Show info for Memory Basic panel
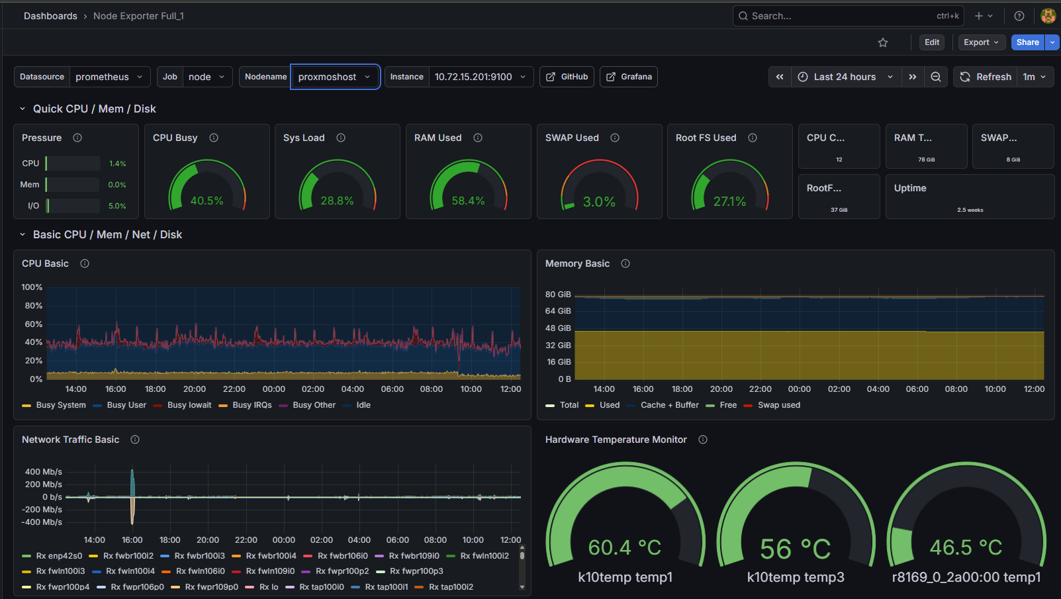The width and height of the screenshot is (1061, 599). pos(625,263)
